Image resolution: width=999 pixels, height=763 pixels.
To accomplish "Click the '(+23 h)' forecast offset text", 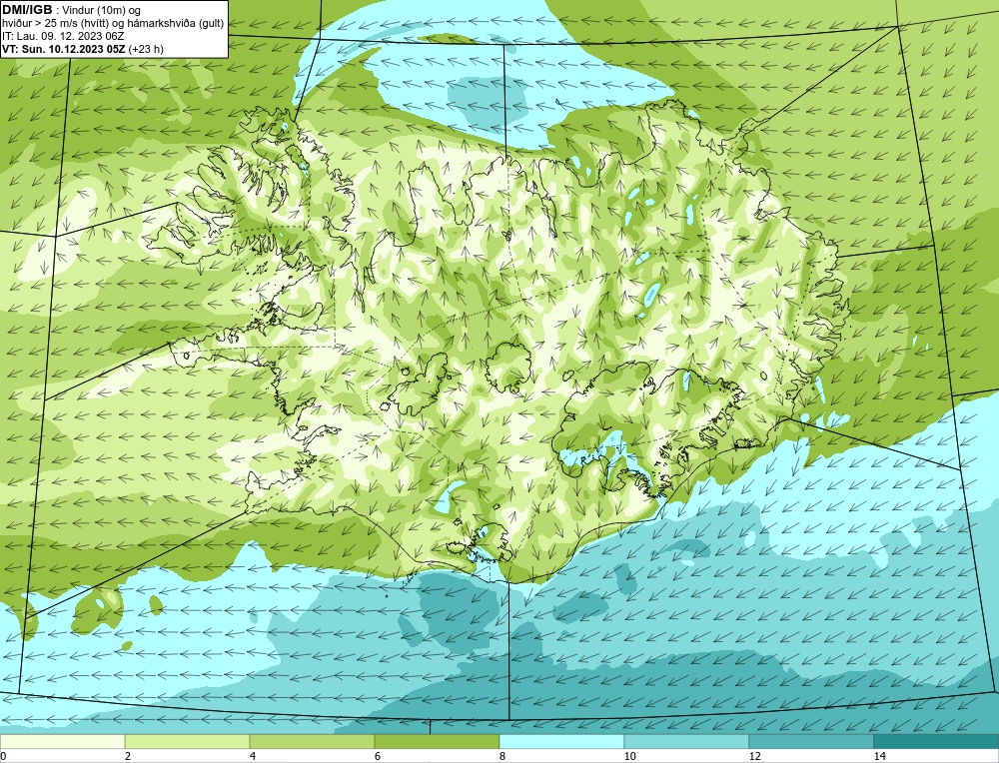I will click(x=146, y=48).
